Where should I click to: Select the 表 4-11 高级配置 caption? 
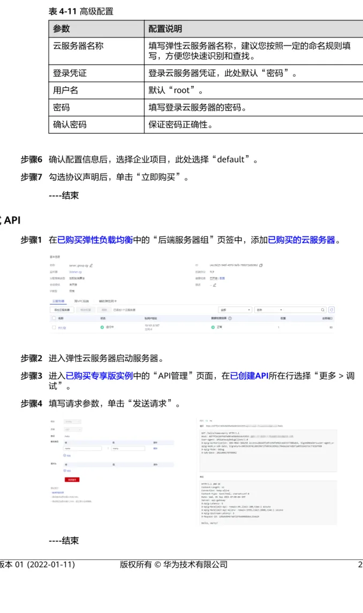[x=81, y=11]
